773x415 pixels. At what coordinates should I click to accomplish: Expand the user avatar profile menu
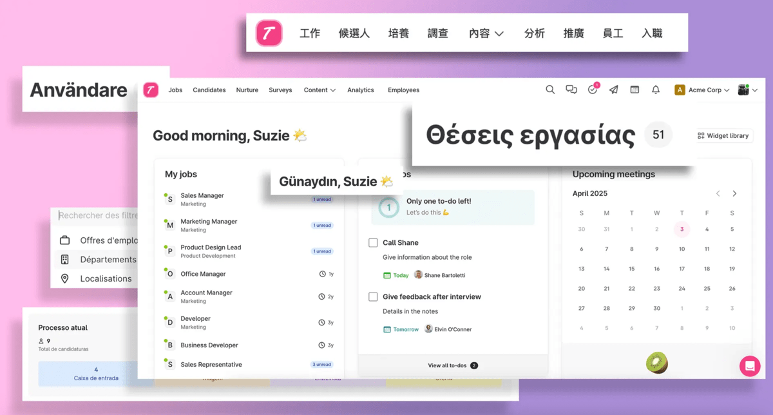747,90
